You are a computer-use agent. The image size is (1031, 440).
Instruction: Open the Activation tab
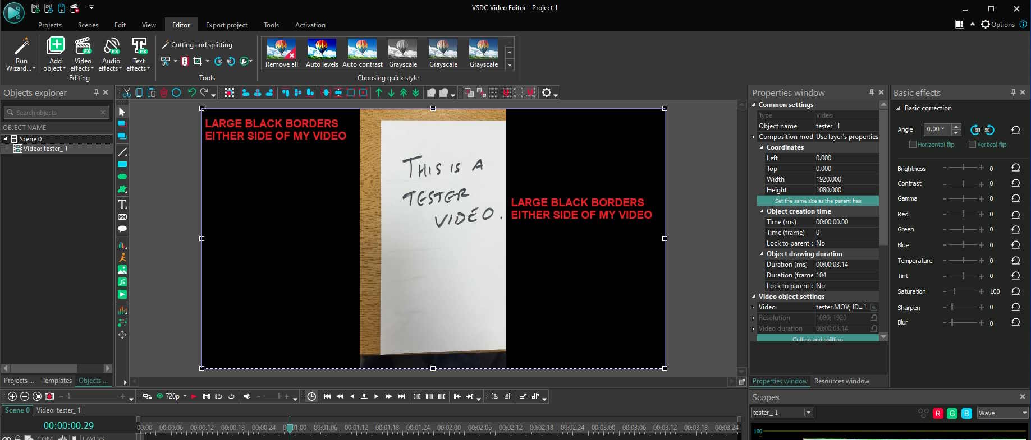310,25
